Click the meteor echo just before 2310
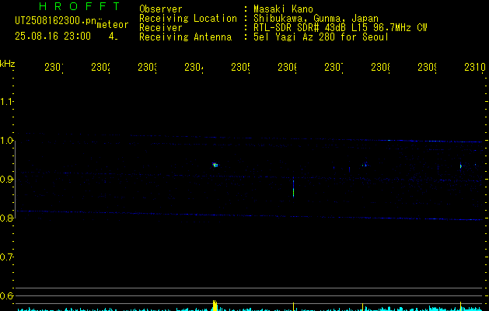Viewport: 489px width, 311px height. 460,166
